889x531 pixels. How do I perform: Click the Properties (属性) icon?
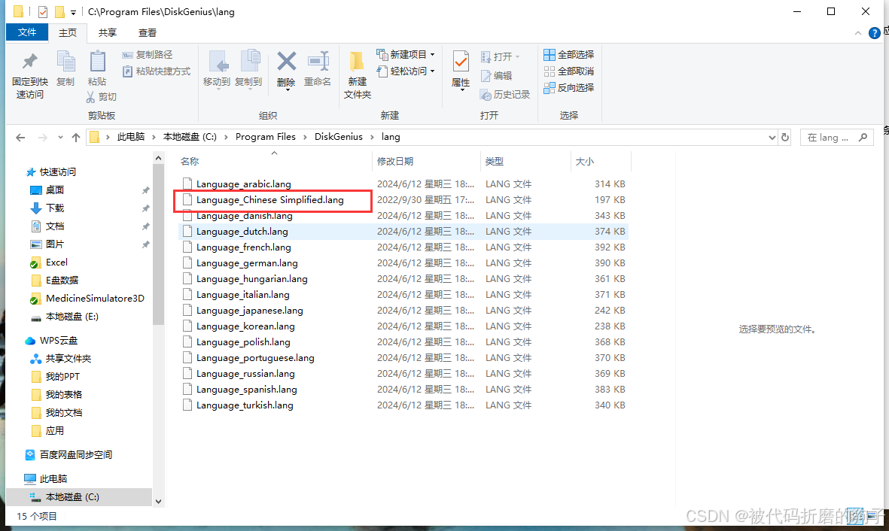point(461,61)
